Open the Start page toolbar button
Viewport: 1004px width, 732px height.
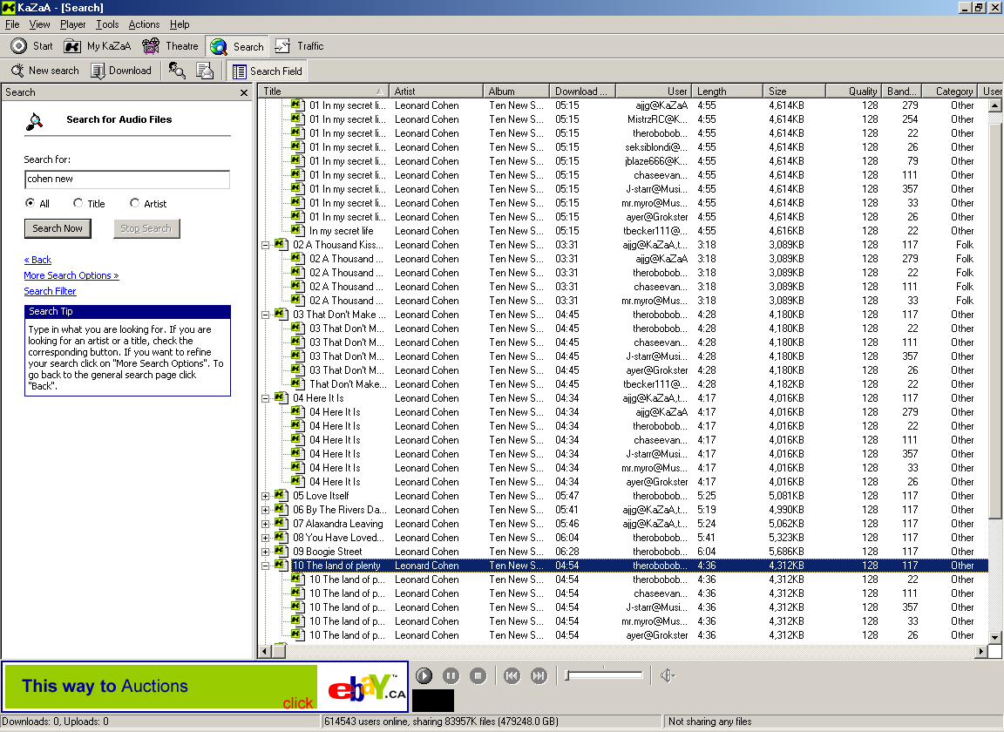pyautogui.click(x=31, y=46)
